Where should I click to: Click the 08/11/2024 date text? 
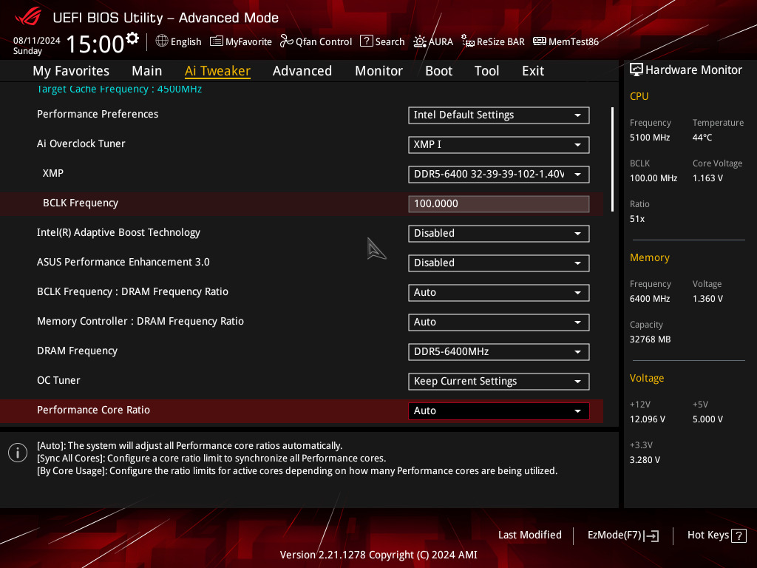37,40
